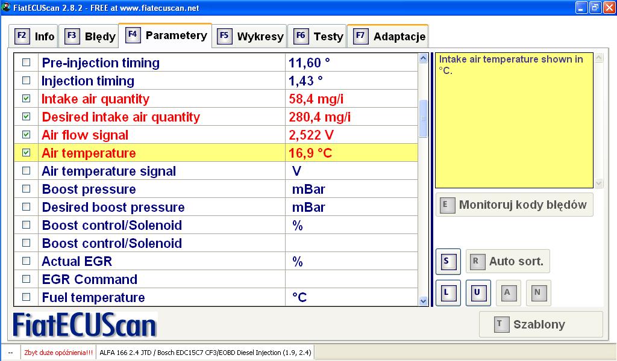Uncheck the Intake air quantity checkbox
Viewport: 617px width, 361px height.
coord(27,99)
